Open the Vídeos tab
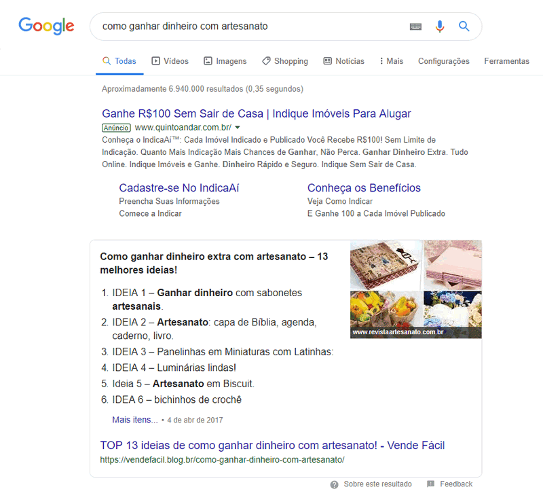 (x=170, y=61)
